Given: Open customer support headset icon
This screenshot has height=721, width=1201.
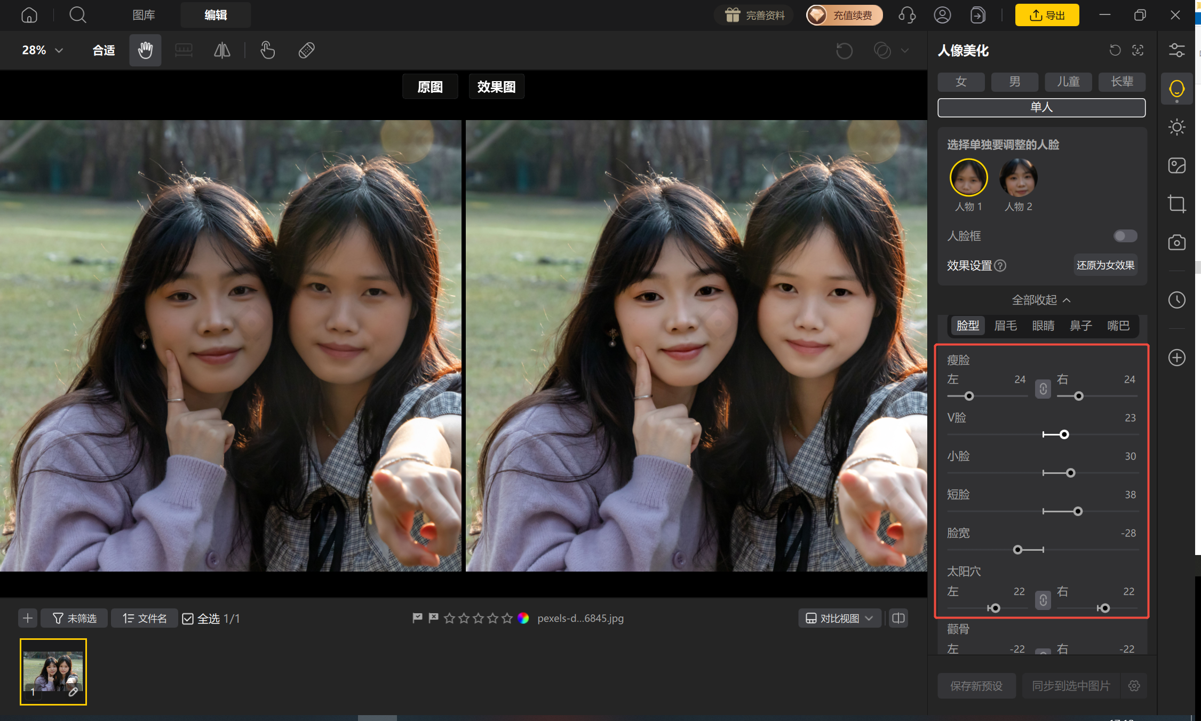Looking at the screenshot, I should click(x=907, y=15).
